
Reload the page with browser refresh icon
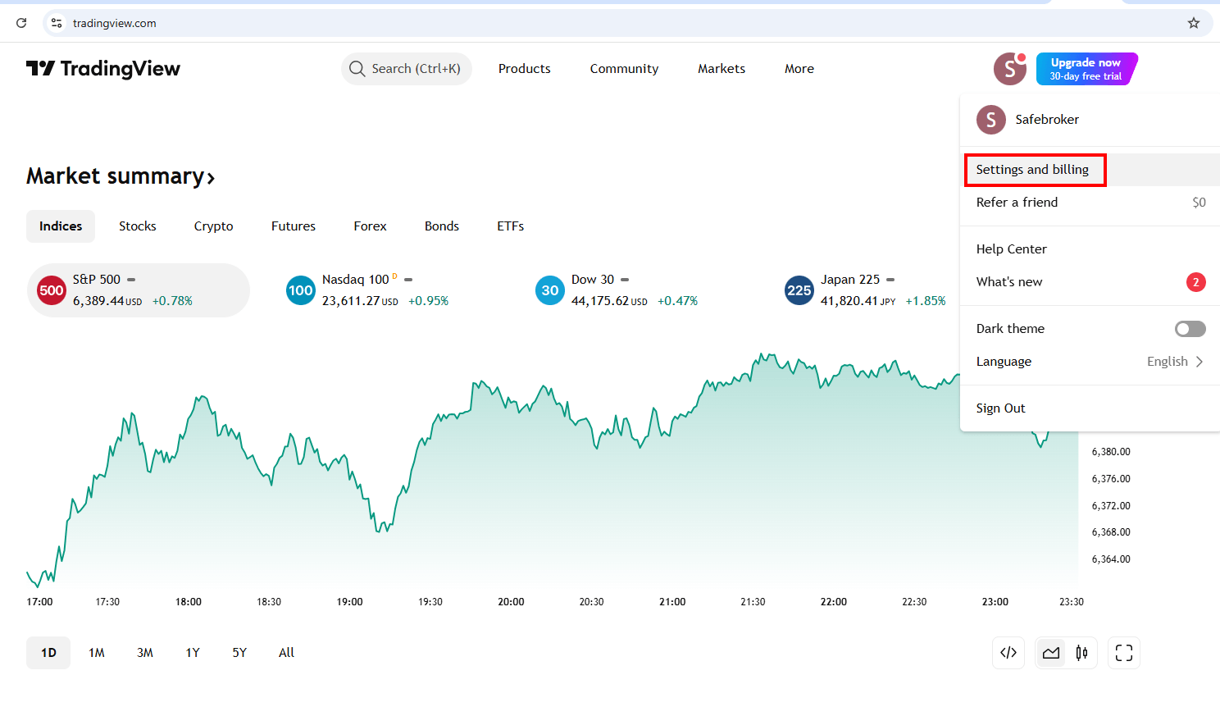tap(21, 23)
